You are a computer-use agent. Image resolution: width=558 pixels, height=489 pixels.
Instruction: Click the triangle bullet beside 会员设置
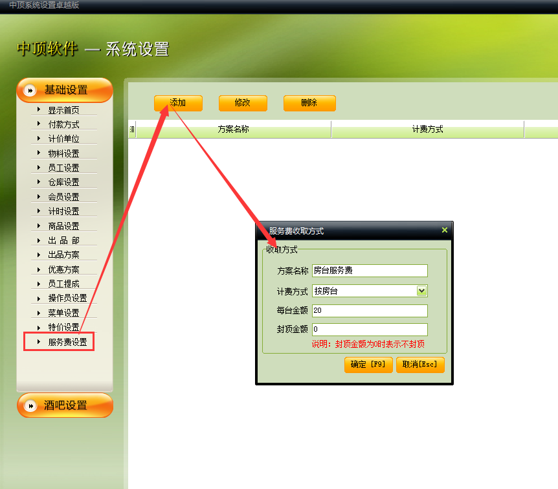39,196
